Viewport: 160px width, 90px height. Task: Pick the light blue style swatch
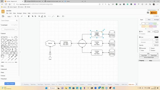151,23
